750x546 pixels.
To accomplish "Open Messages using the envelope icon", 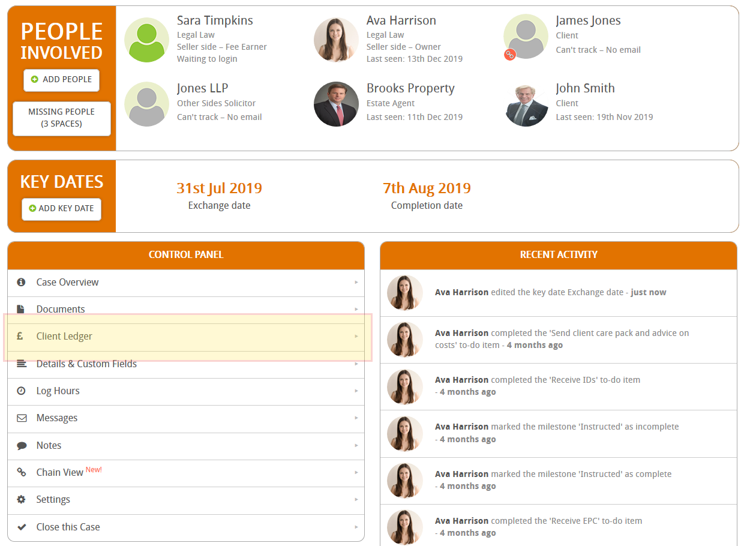I will [22, 418].
